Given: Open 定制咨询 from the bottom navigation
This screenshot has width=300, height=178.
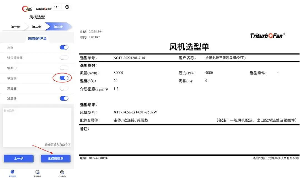Looking at the screenshot, I should tap(37, 172).
